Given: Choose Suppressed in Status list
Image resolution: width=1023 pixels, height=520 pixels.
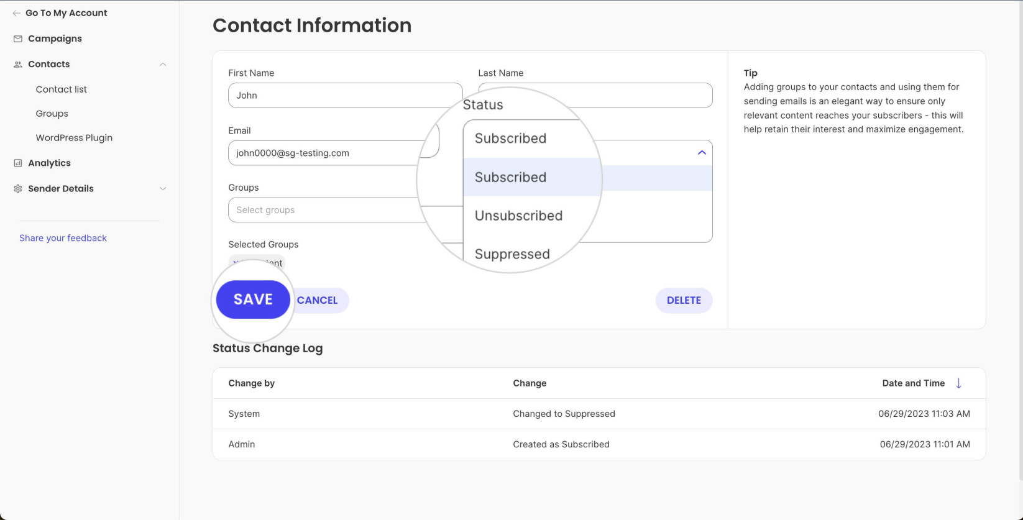Looking at the screenshot, I should (512, 254).
